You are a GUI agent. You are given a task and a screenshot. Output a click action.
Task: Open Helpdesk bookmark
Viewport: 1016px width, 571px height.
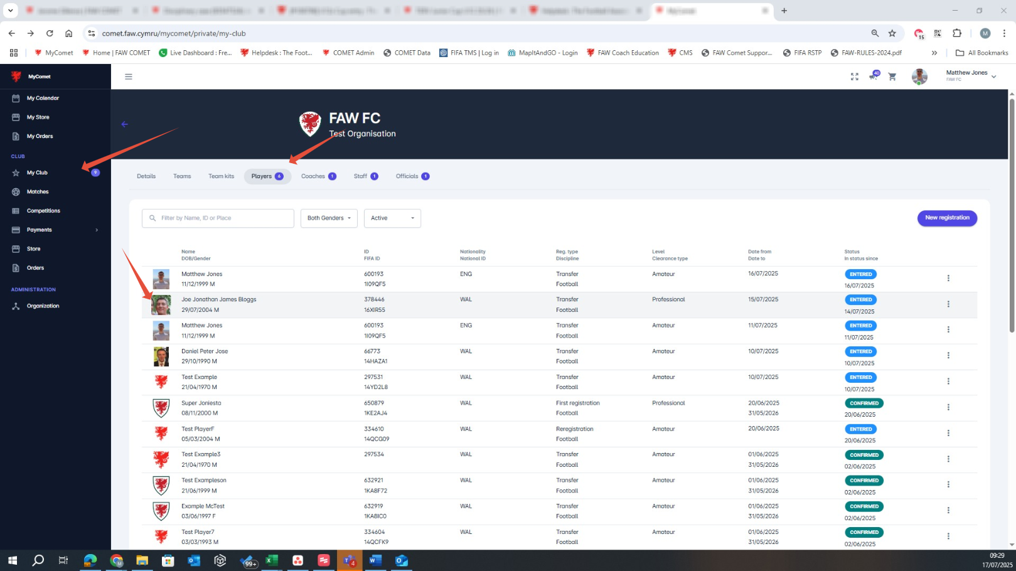(276, 53)
